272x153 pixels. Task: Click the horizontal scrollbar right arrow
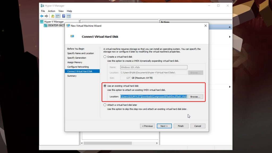coord(157,143)
